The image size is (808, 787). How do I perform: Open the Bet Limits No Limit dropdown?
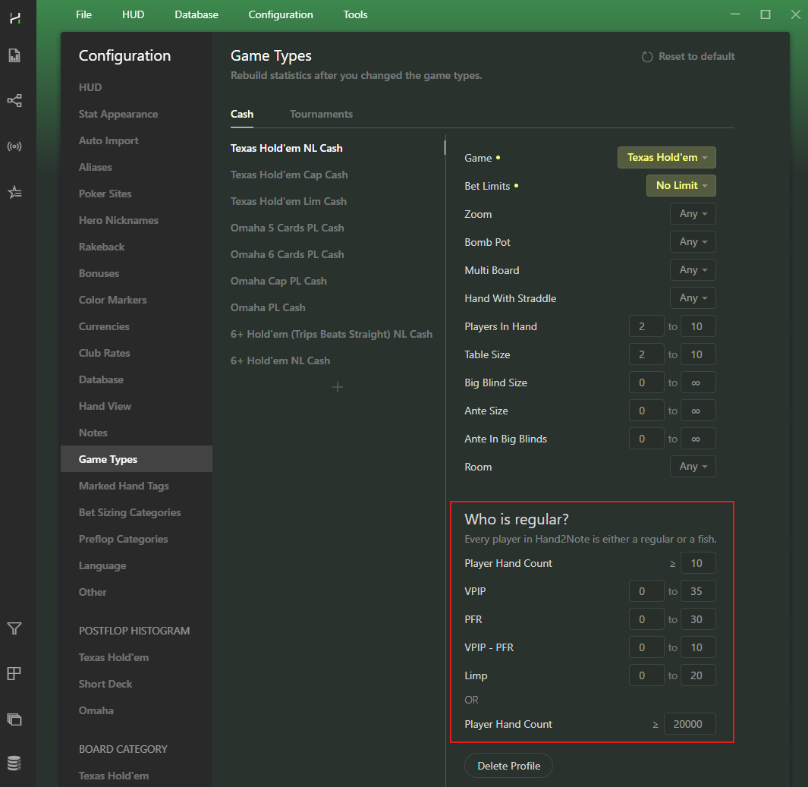[681, 185]
